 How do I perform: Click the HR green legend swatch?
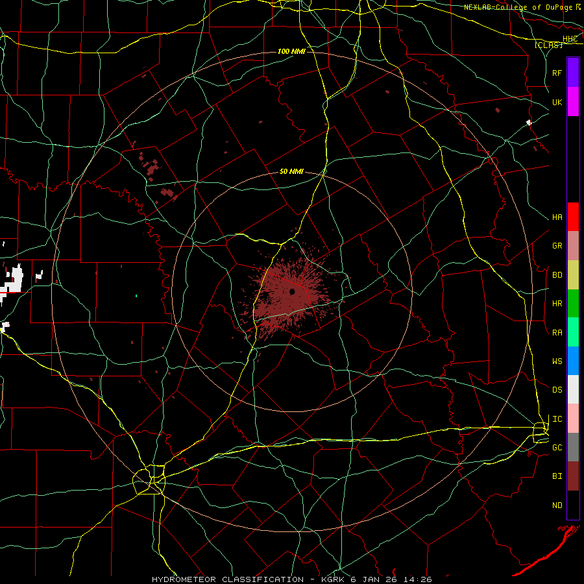coord(573,304)
